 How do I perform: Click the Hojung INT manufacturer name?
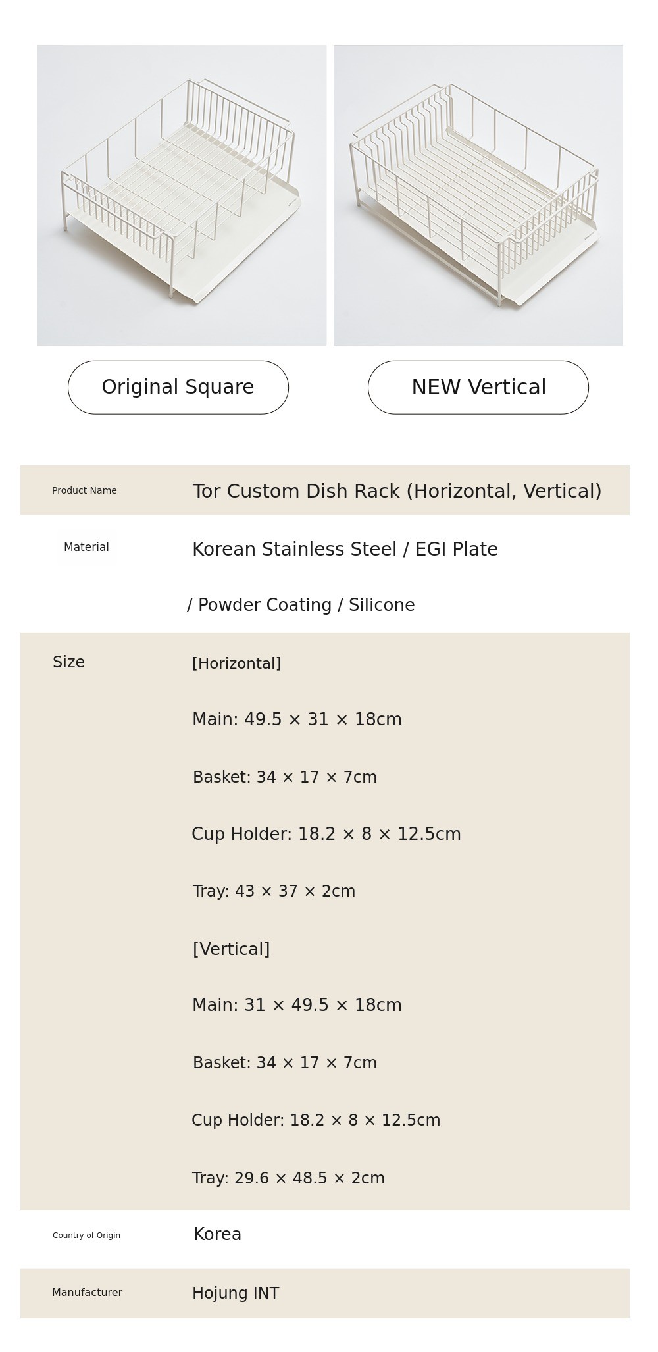click(236, 1293)
